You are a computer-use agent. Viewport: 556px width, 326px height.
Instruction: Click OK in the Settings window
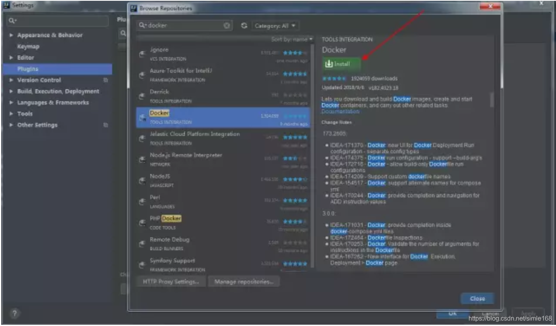(453, 314)
